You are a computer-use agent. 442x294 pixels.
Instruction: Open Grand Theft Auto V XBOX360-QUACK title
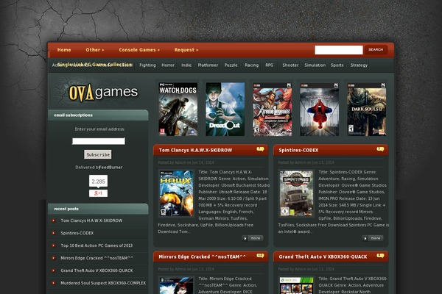[323, 257]
